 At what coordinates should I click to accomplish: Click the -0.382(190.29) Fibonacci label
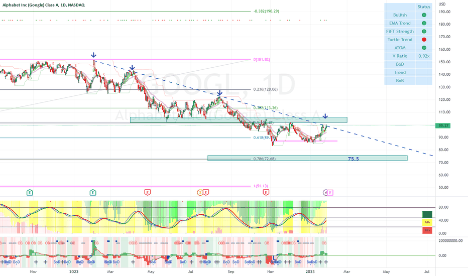click(266, 12)
